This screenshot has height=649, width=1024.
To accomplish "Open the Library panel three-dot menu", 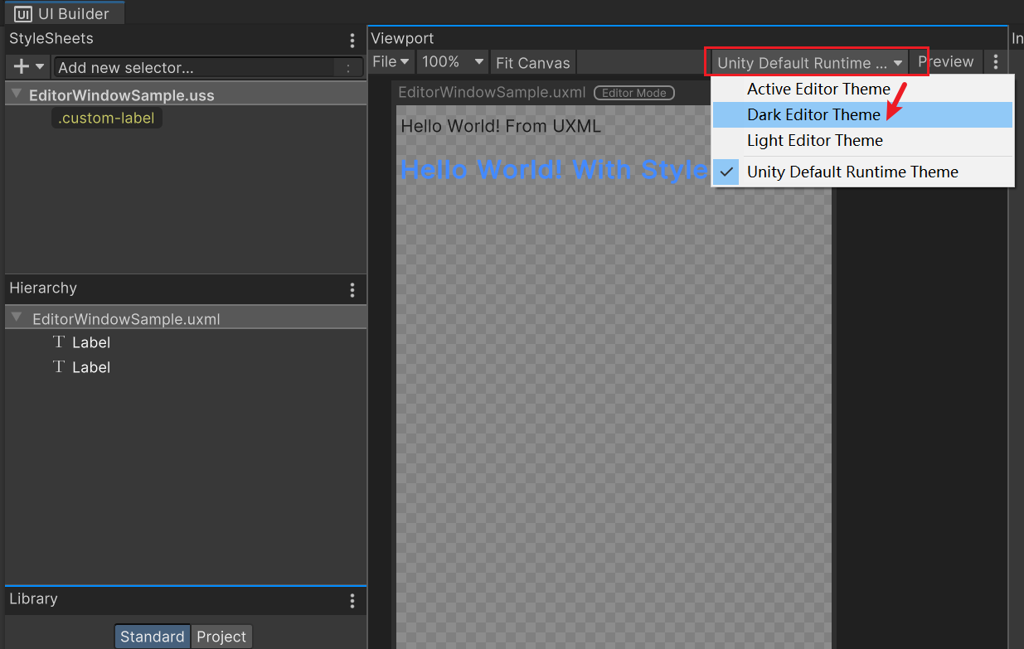I will [x=352, y=600].
